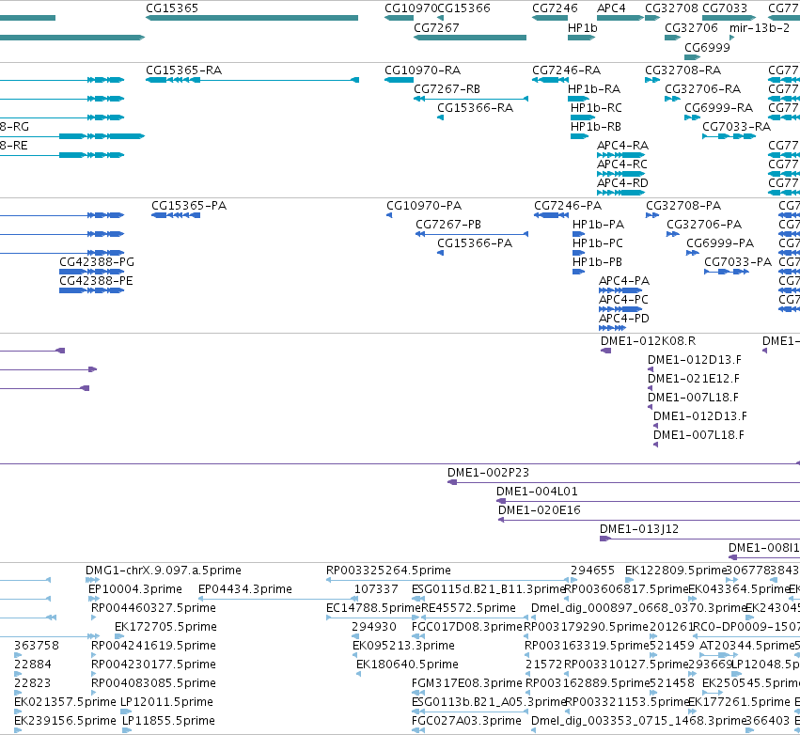Image resolution: width=800 pixels, height=735 pixels.
Task: Click the APC4 gene label
Action: click(x=611, y=8)
